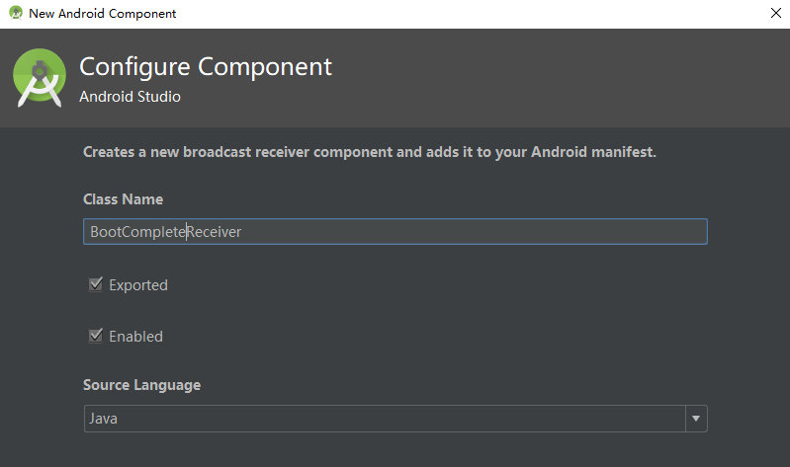Image resolution: width=790 pixels, height=467 pixels.
Task: Click the 'Android Studio' subtitle text
Action: point(130,97)
